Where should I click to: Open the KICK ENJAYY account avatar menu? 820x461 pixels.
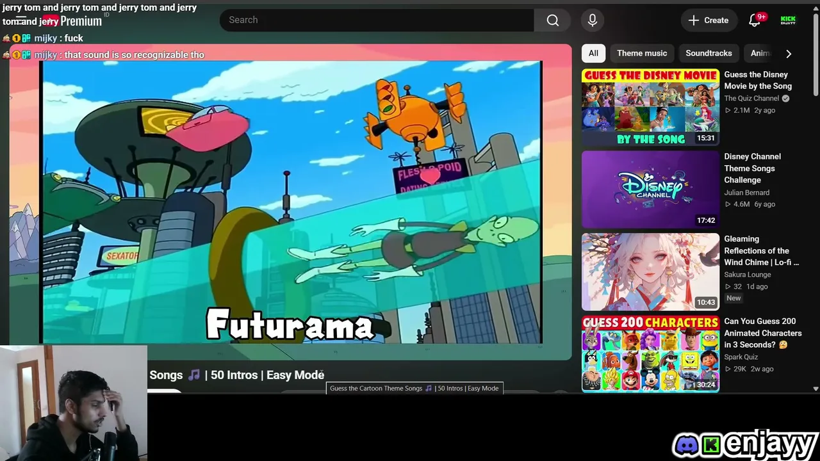[788, 20]
